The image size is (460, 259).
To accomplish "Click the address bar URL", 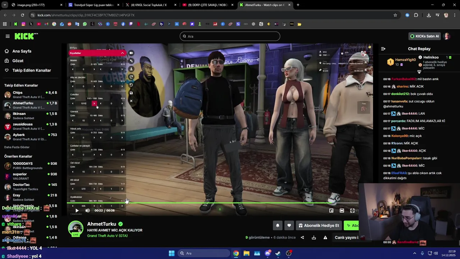I will pyautogui.click(x=86, y=15).
